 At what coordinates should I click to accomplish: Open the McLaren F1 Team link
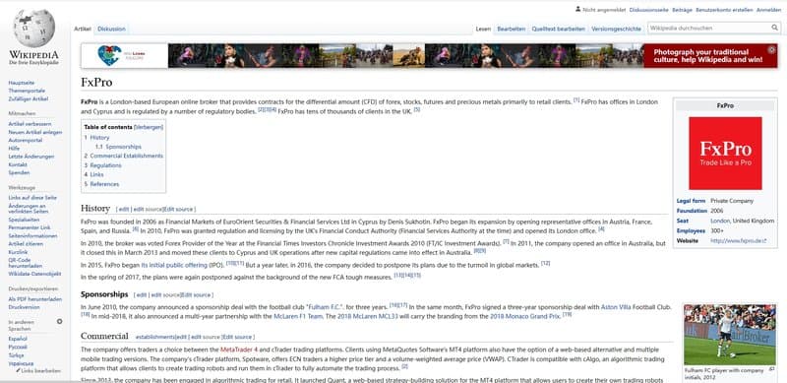(x=298, y=317)
